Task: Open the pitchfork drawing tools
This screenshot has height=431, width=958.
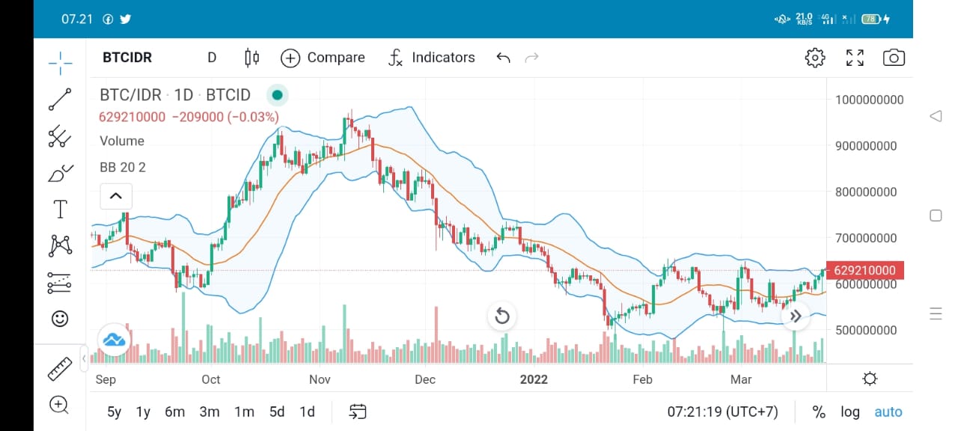Action: (x=60, y=136)
